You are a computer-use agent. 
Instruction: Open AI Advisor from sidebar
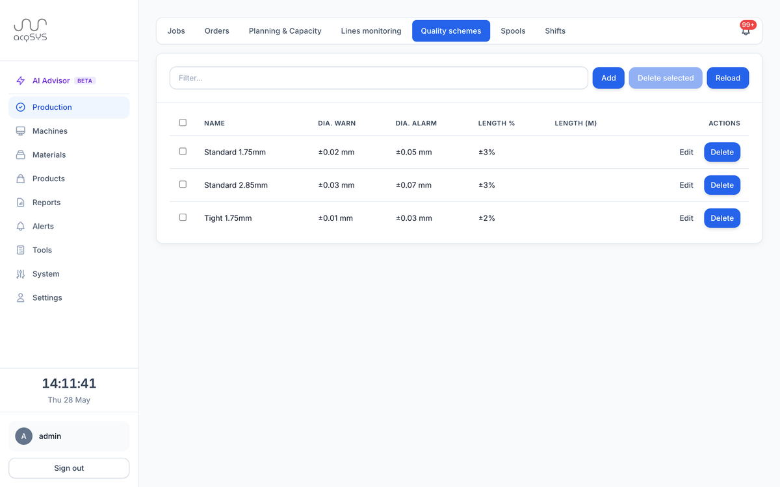(69, 81)
